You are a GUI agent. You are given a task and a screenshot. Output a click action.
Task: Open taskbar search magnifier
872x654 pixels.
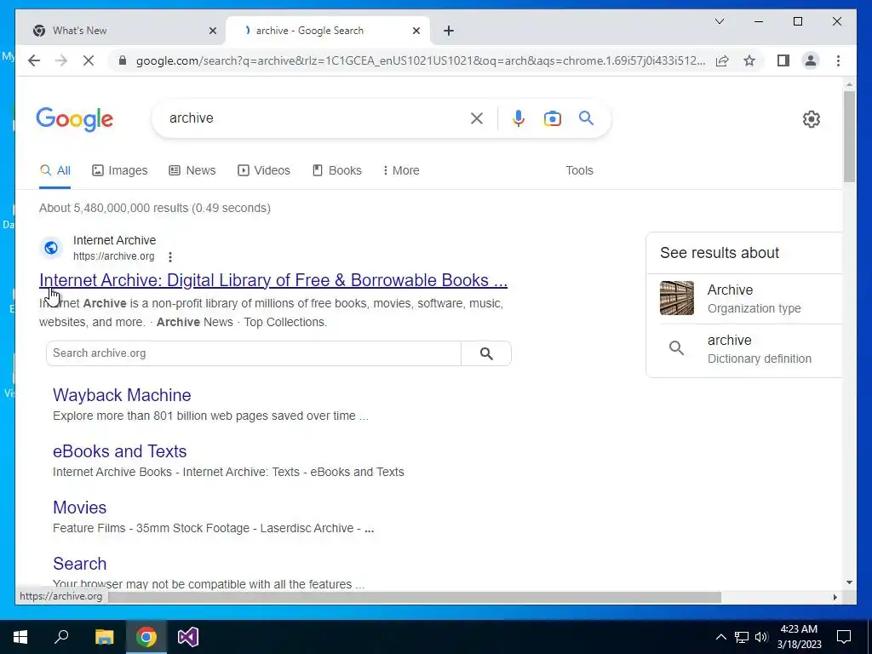pos(61,637)
